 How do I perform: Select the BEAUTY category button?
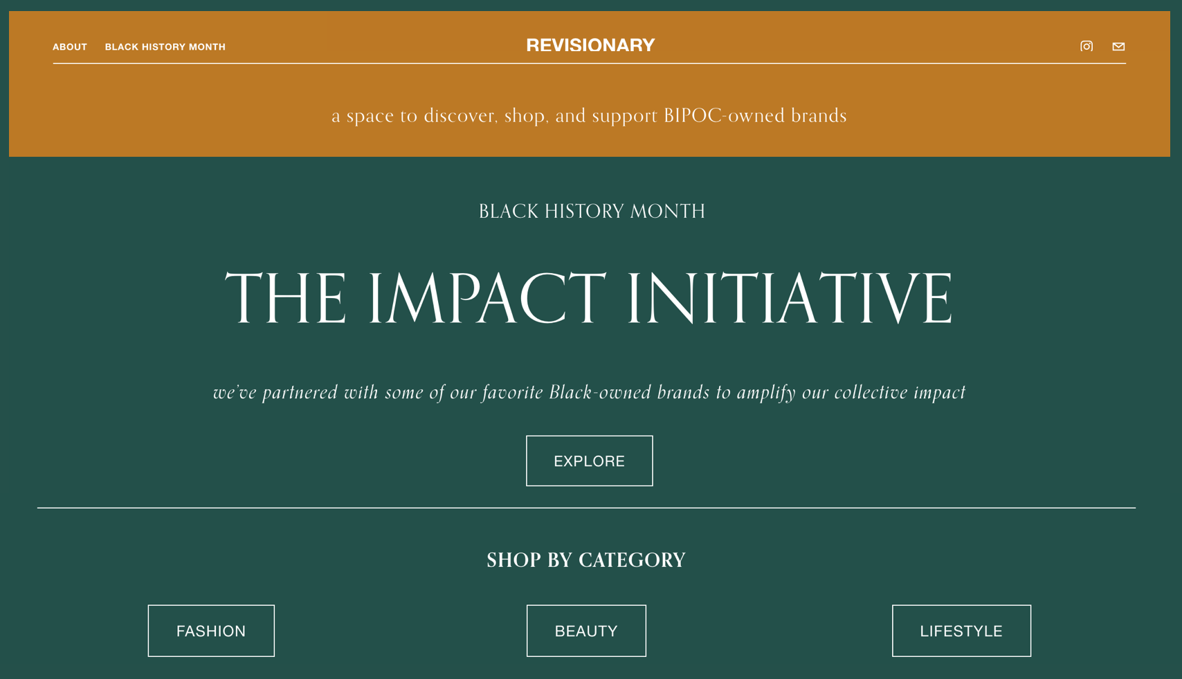click(x=585, y=630)
